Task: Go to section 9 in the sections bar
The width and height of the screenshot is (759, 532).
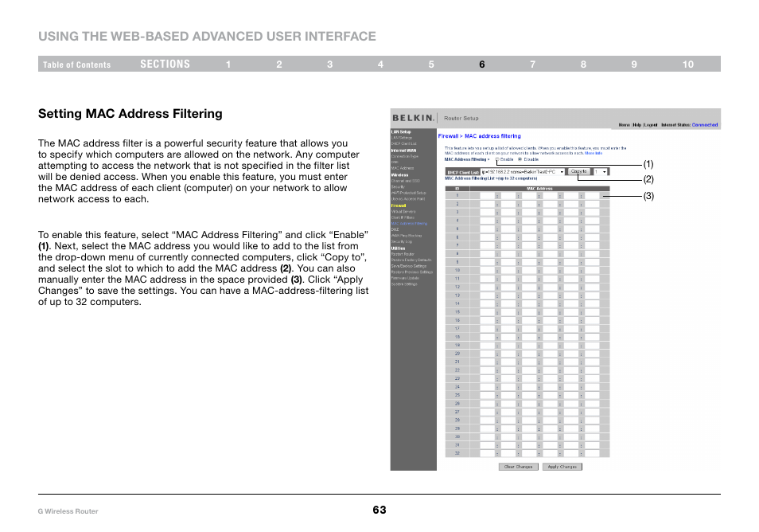Action: [x=634, y=65]
